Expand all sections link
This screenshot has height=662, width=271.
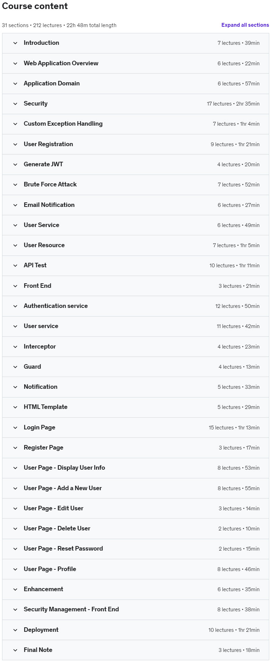point(245,25)
